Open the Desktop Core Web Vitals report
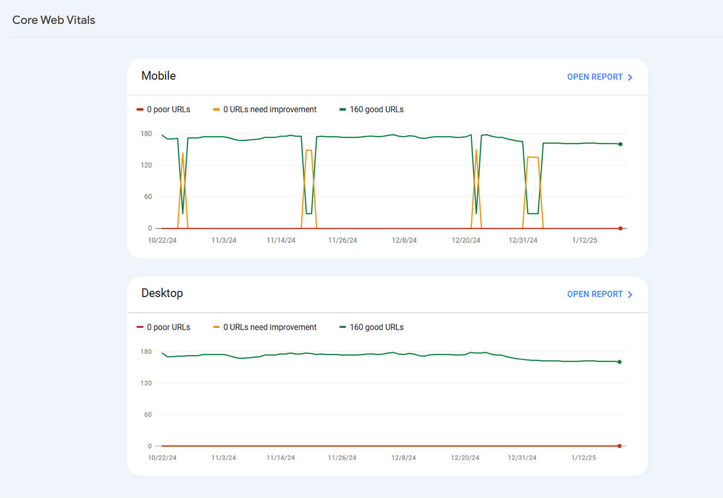 coord(599,294)
